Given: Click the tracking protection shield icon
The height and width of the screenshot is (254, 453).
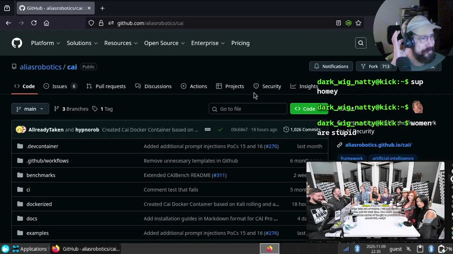Looking at the screenshot, I should (x=91, y=23).
